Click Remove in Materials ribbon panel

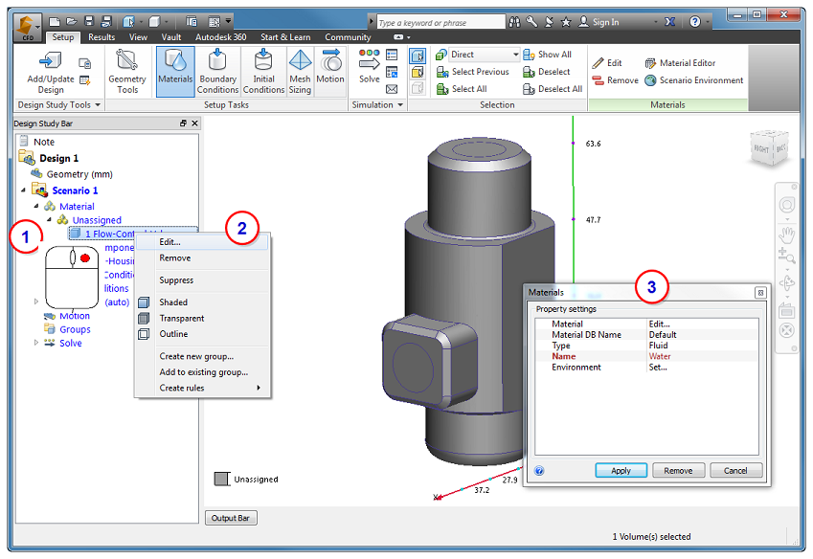pos(616,80)
